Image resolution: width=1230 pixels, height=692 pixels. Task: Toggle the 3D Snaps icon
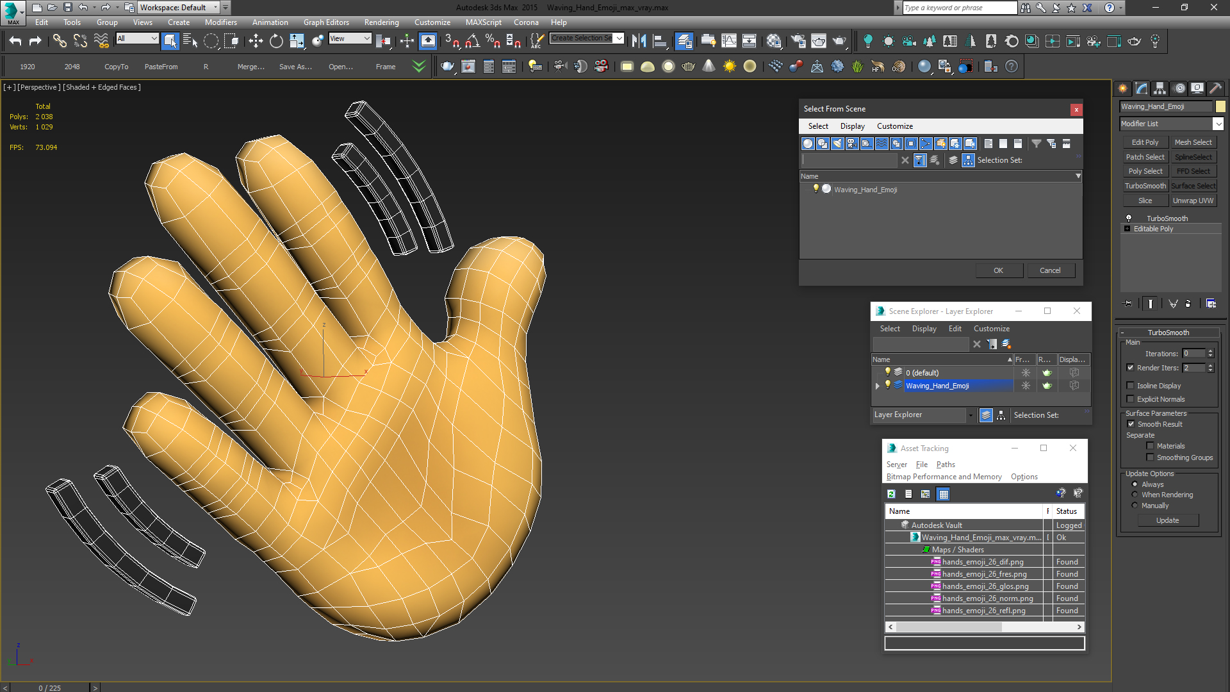click(x=452, y=41)
